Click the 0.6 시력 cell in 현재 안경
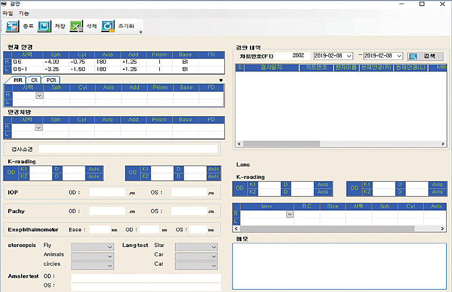Screen dimensions: 452x292 (27, 62)
